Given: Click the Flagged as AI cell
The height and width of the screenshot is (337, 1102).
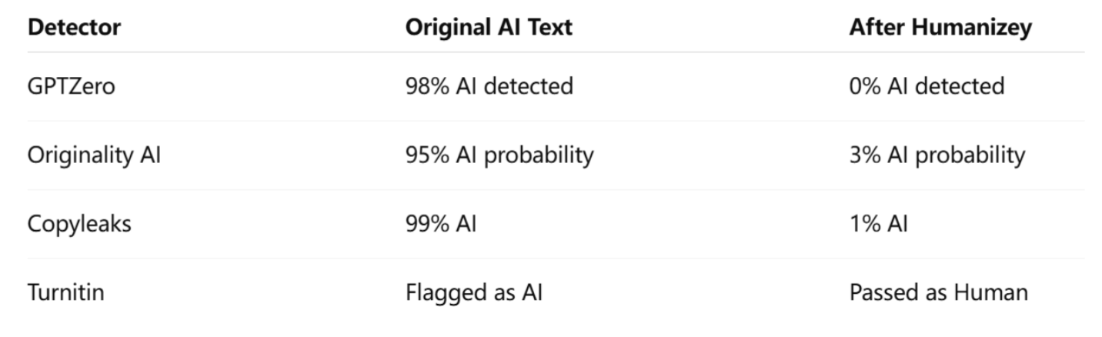Looking at the screenshot, I should click(x=474, y=292).
